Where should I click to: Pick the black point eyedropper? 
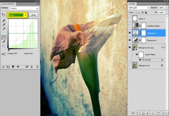[x=4, y=21]
